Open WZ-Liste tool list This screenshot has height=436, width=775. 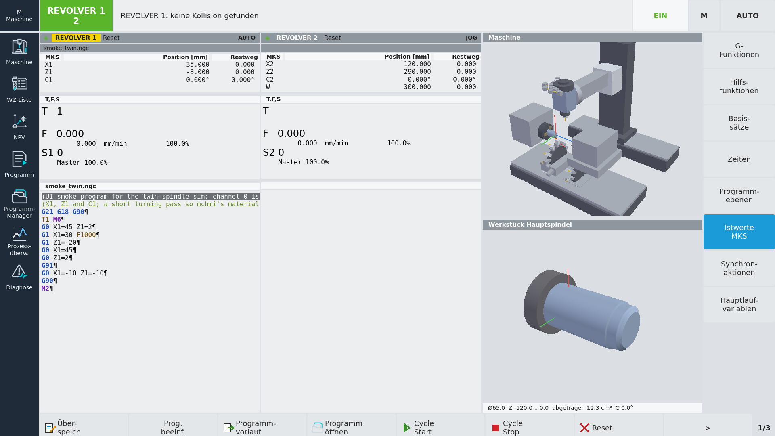[19, 84]
